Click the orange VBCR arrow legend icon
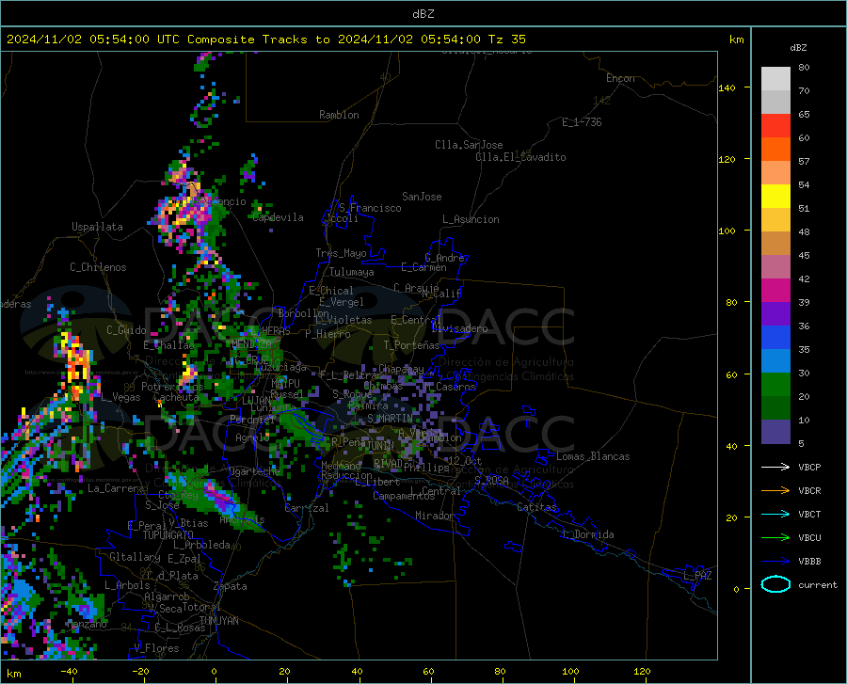The height and width of the screenshot is (684, 847). [775, 491]
